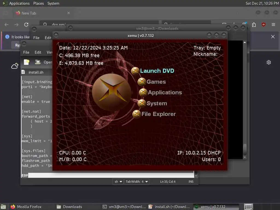Screen dimensions: 280x210
Task: Click the INS status bar indicator
Action: (x=191, y=182)
